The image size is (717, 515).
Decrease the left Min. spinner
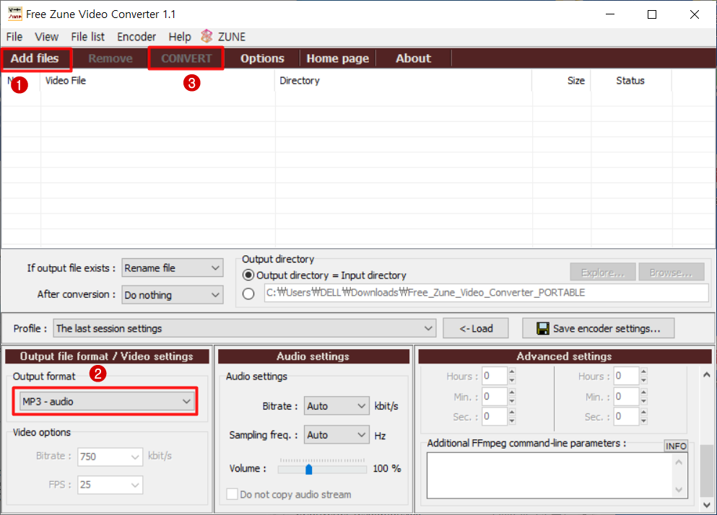coord(512,401)
